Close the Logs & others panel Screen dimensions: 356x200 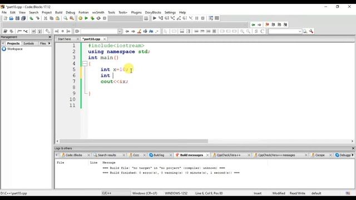(x=353, y=148)
